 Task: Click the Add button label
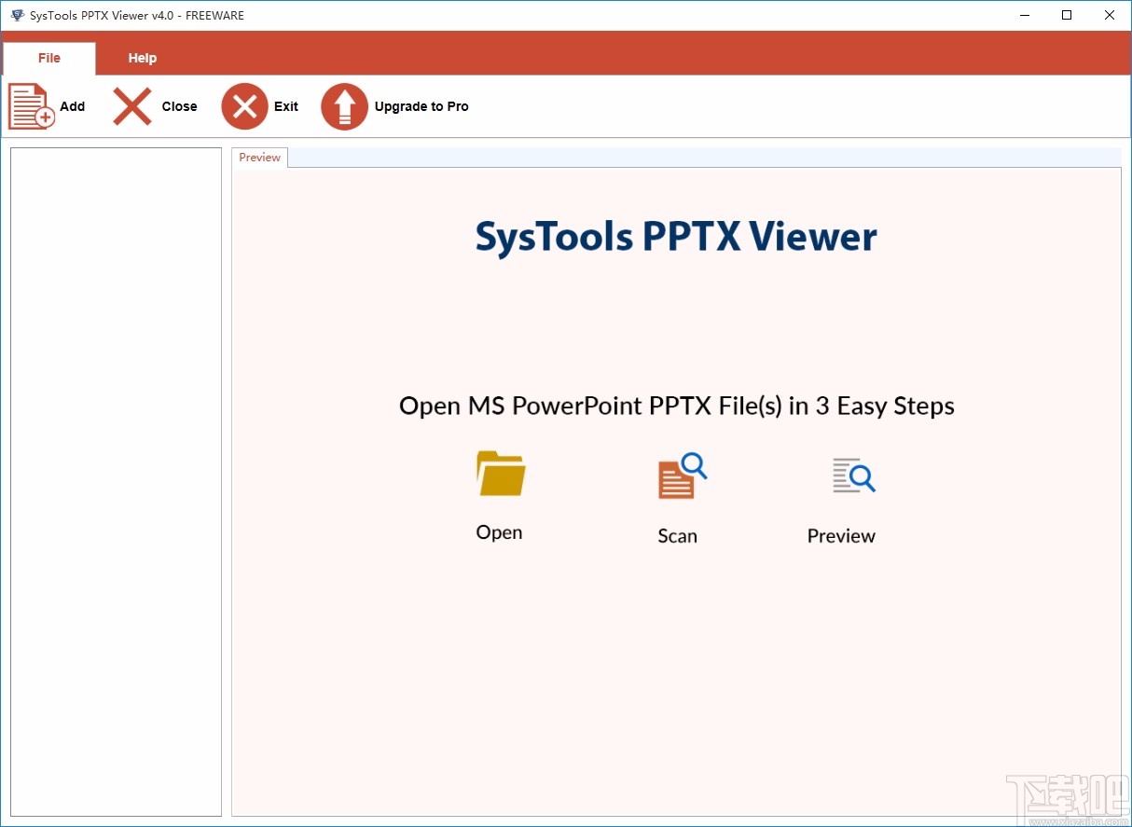(x=72, y=105)
